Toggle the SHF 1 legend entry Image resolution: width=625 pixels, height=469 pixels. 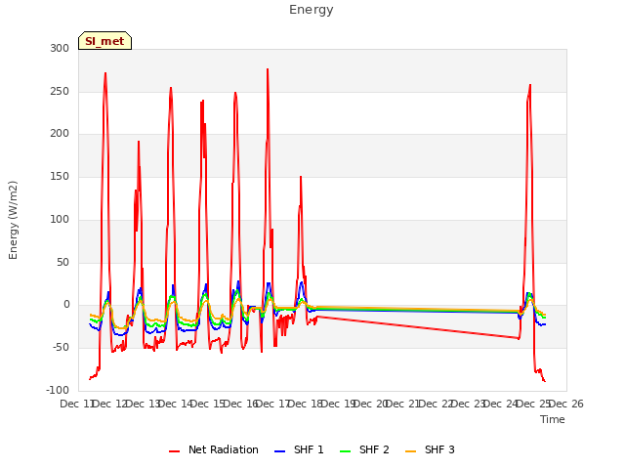[299, 449]
